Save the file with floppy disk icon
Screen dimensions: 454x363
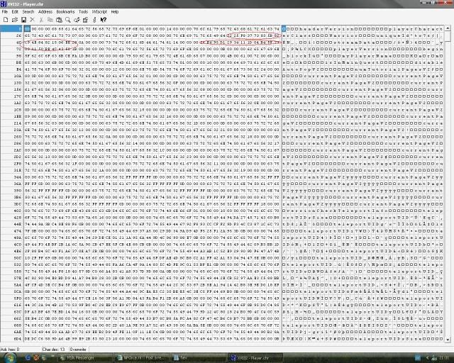[x=23, y=20]
